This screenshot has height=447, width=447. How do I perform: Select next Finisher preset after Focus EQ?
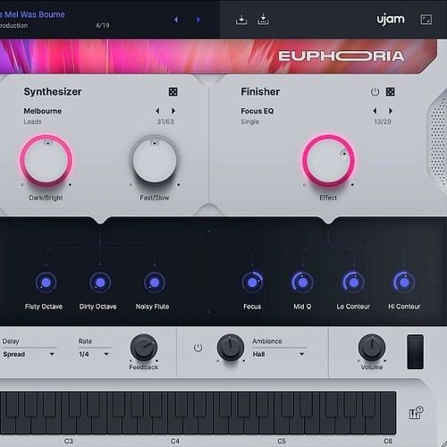tap(391, 111)
